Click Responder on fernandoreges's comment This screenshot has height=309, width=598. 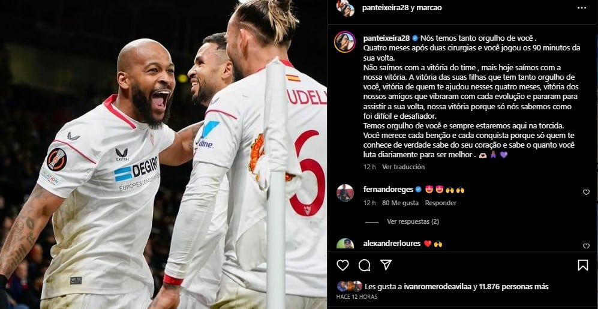click(441, 203)
